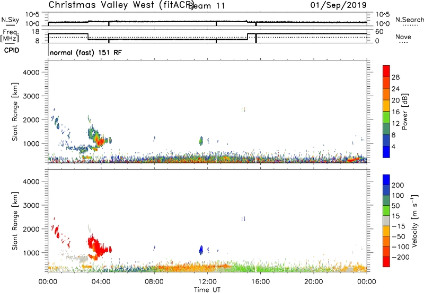This screenshot has width=424, height=293.
Task: Click the "-200" label on the Velocity colorbar
Action: (400, 257)
